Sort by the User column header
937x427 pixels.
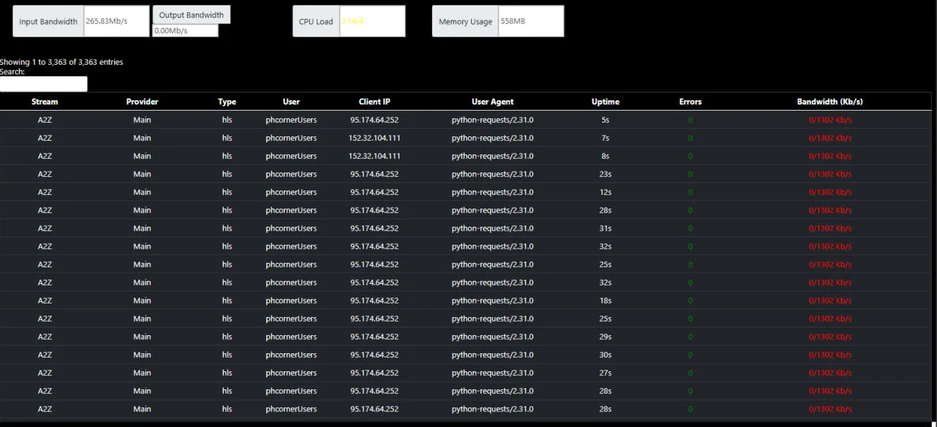pyautogui.click(x=291, y=102)
